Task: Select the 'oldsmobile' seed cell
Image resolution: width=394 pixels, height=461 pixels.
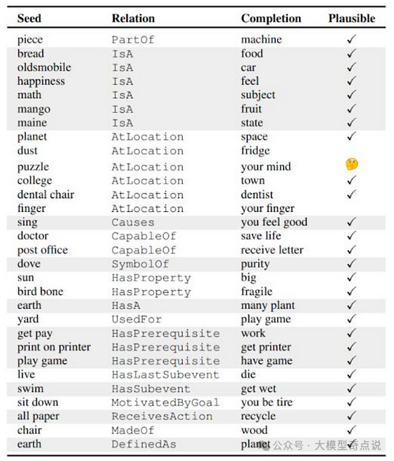Action: [44, 68]
